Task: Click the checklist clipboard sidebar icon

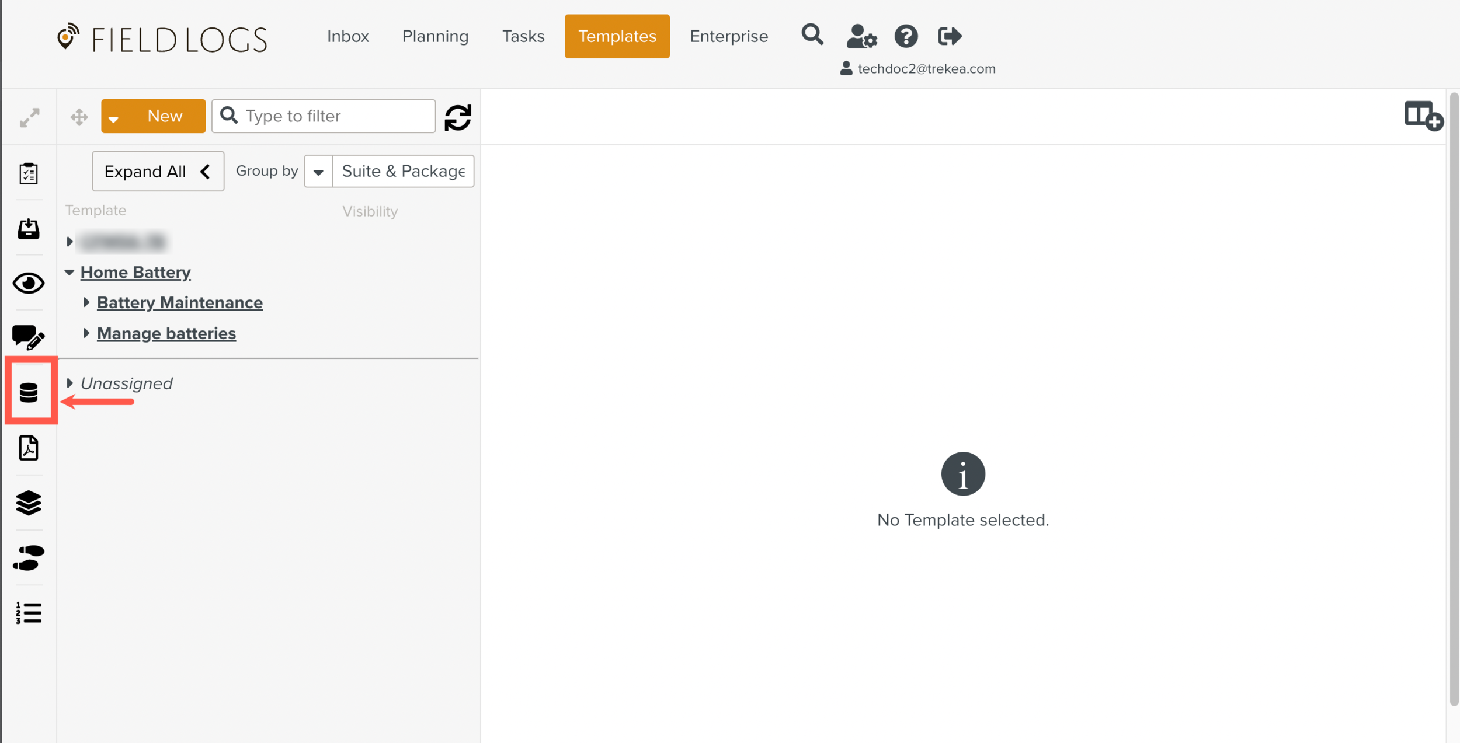Action: tap(29, 173)
